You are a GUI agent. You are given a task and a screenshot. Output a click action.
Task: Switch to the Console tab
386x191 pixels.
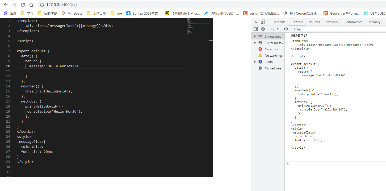pyautogui.click(x=297, y=22)
